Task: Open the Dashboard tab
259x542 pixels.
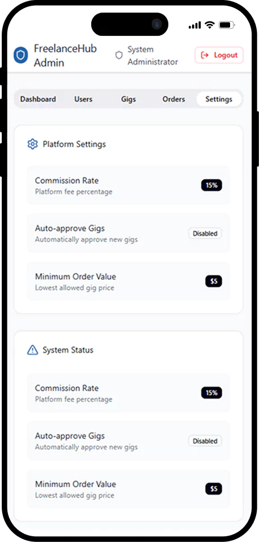Action: click(38, 99)
